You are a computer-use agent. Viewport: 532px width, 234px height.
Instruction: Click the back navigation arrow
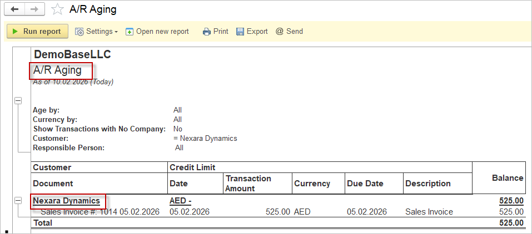tap(14, 9)
